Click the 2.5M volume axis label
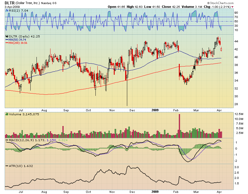Screen dimensions: 248x194 coord(240,133)
